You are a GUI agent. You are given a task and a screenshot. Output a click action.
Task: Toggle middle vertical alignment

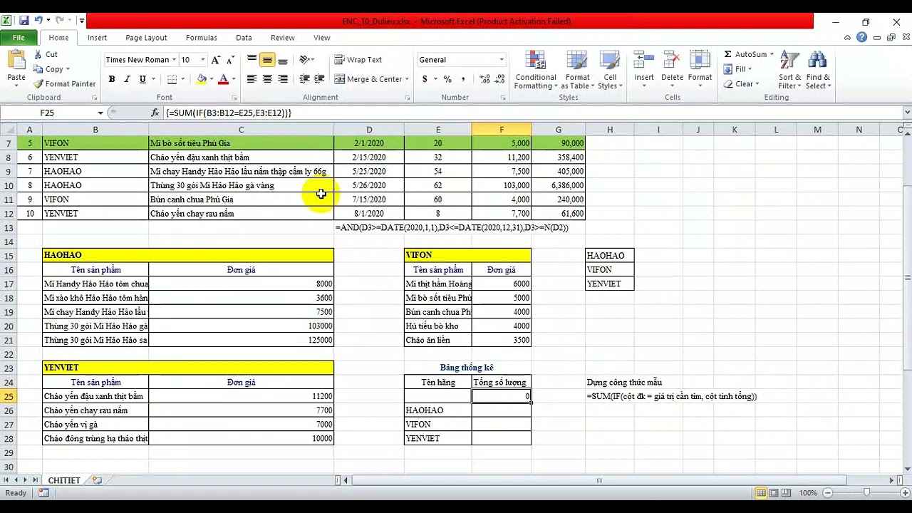[x=267, y=60]
